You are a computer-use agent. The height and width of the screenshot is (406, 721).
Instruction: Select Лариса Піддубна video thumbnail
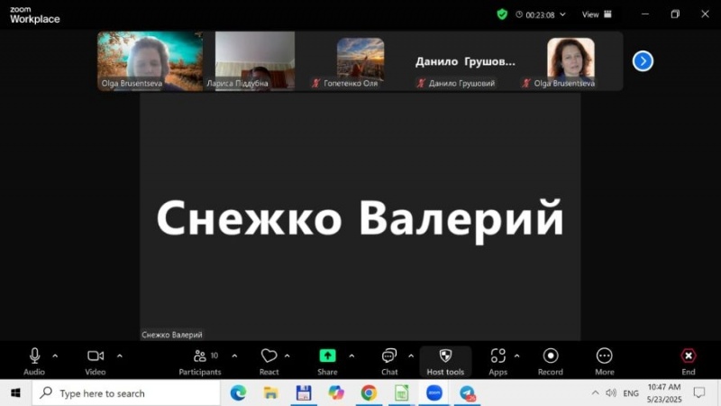point(255,60)
